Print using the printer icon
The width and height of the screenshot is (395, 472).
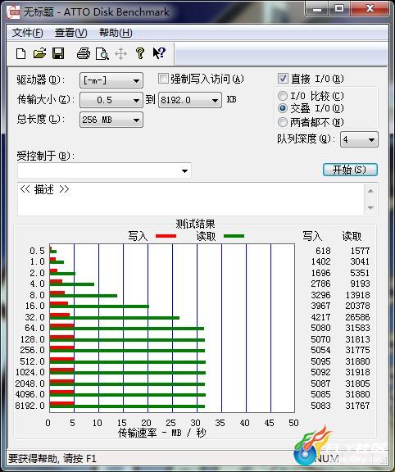[84, 53]
